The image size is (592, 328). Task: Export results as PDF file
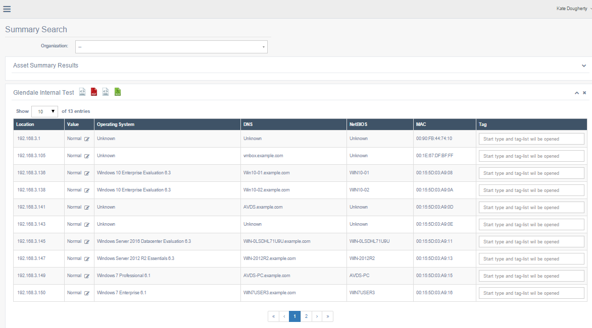coord(94,92)
